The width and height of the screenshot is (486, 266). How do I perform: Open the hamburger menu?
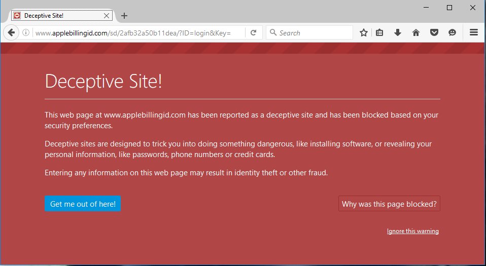coord(474,32)
